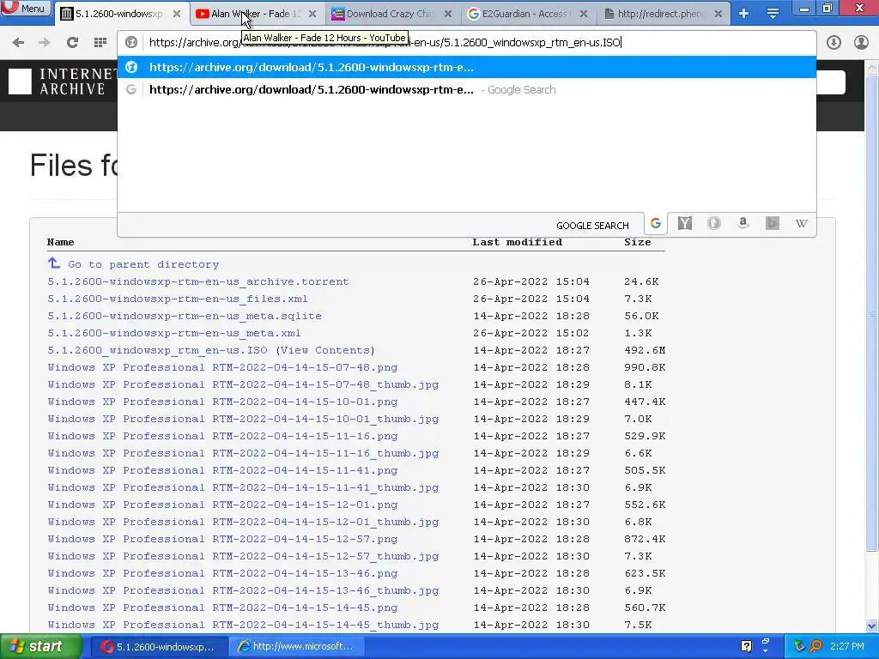Open the tab menu list icon
The height and width of the screenshot is (659, 879).
tap(773, 14)
